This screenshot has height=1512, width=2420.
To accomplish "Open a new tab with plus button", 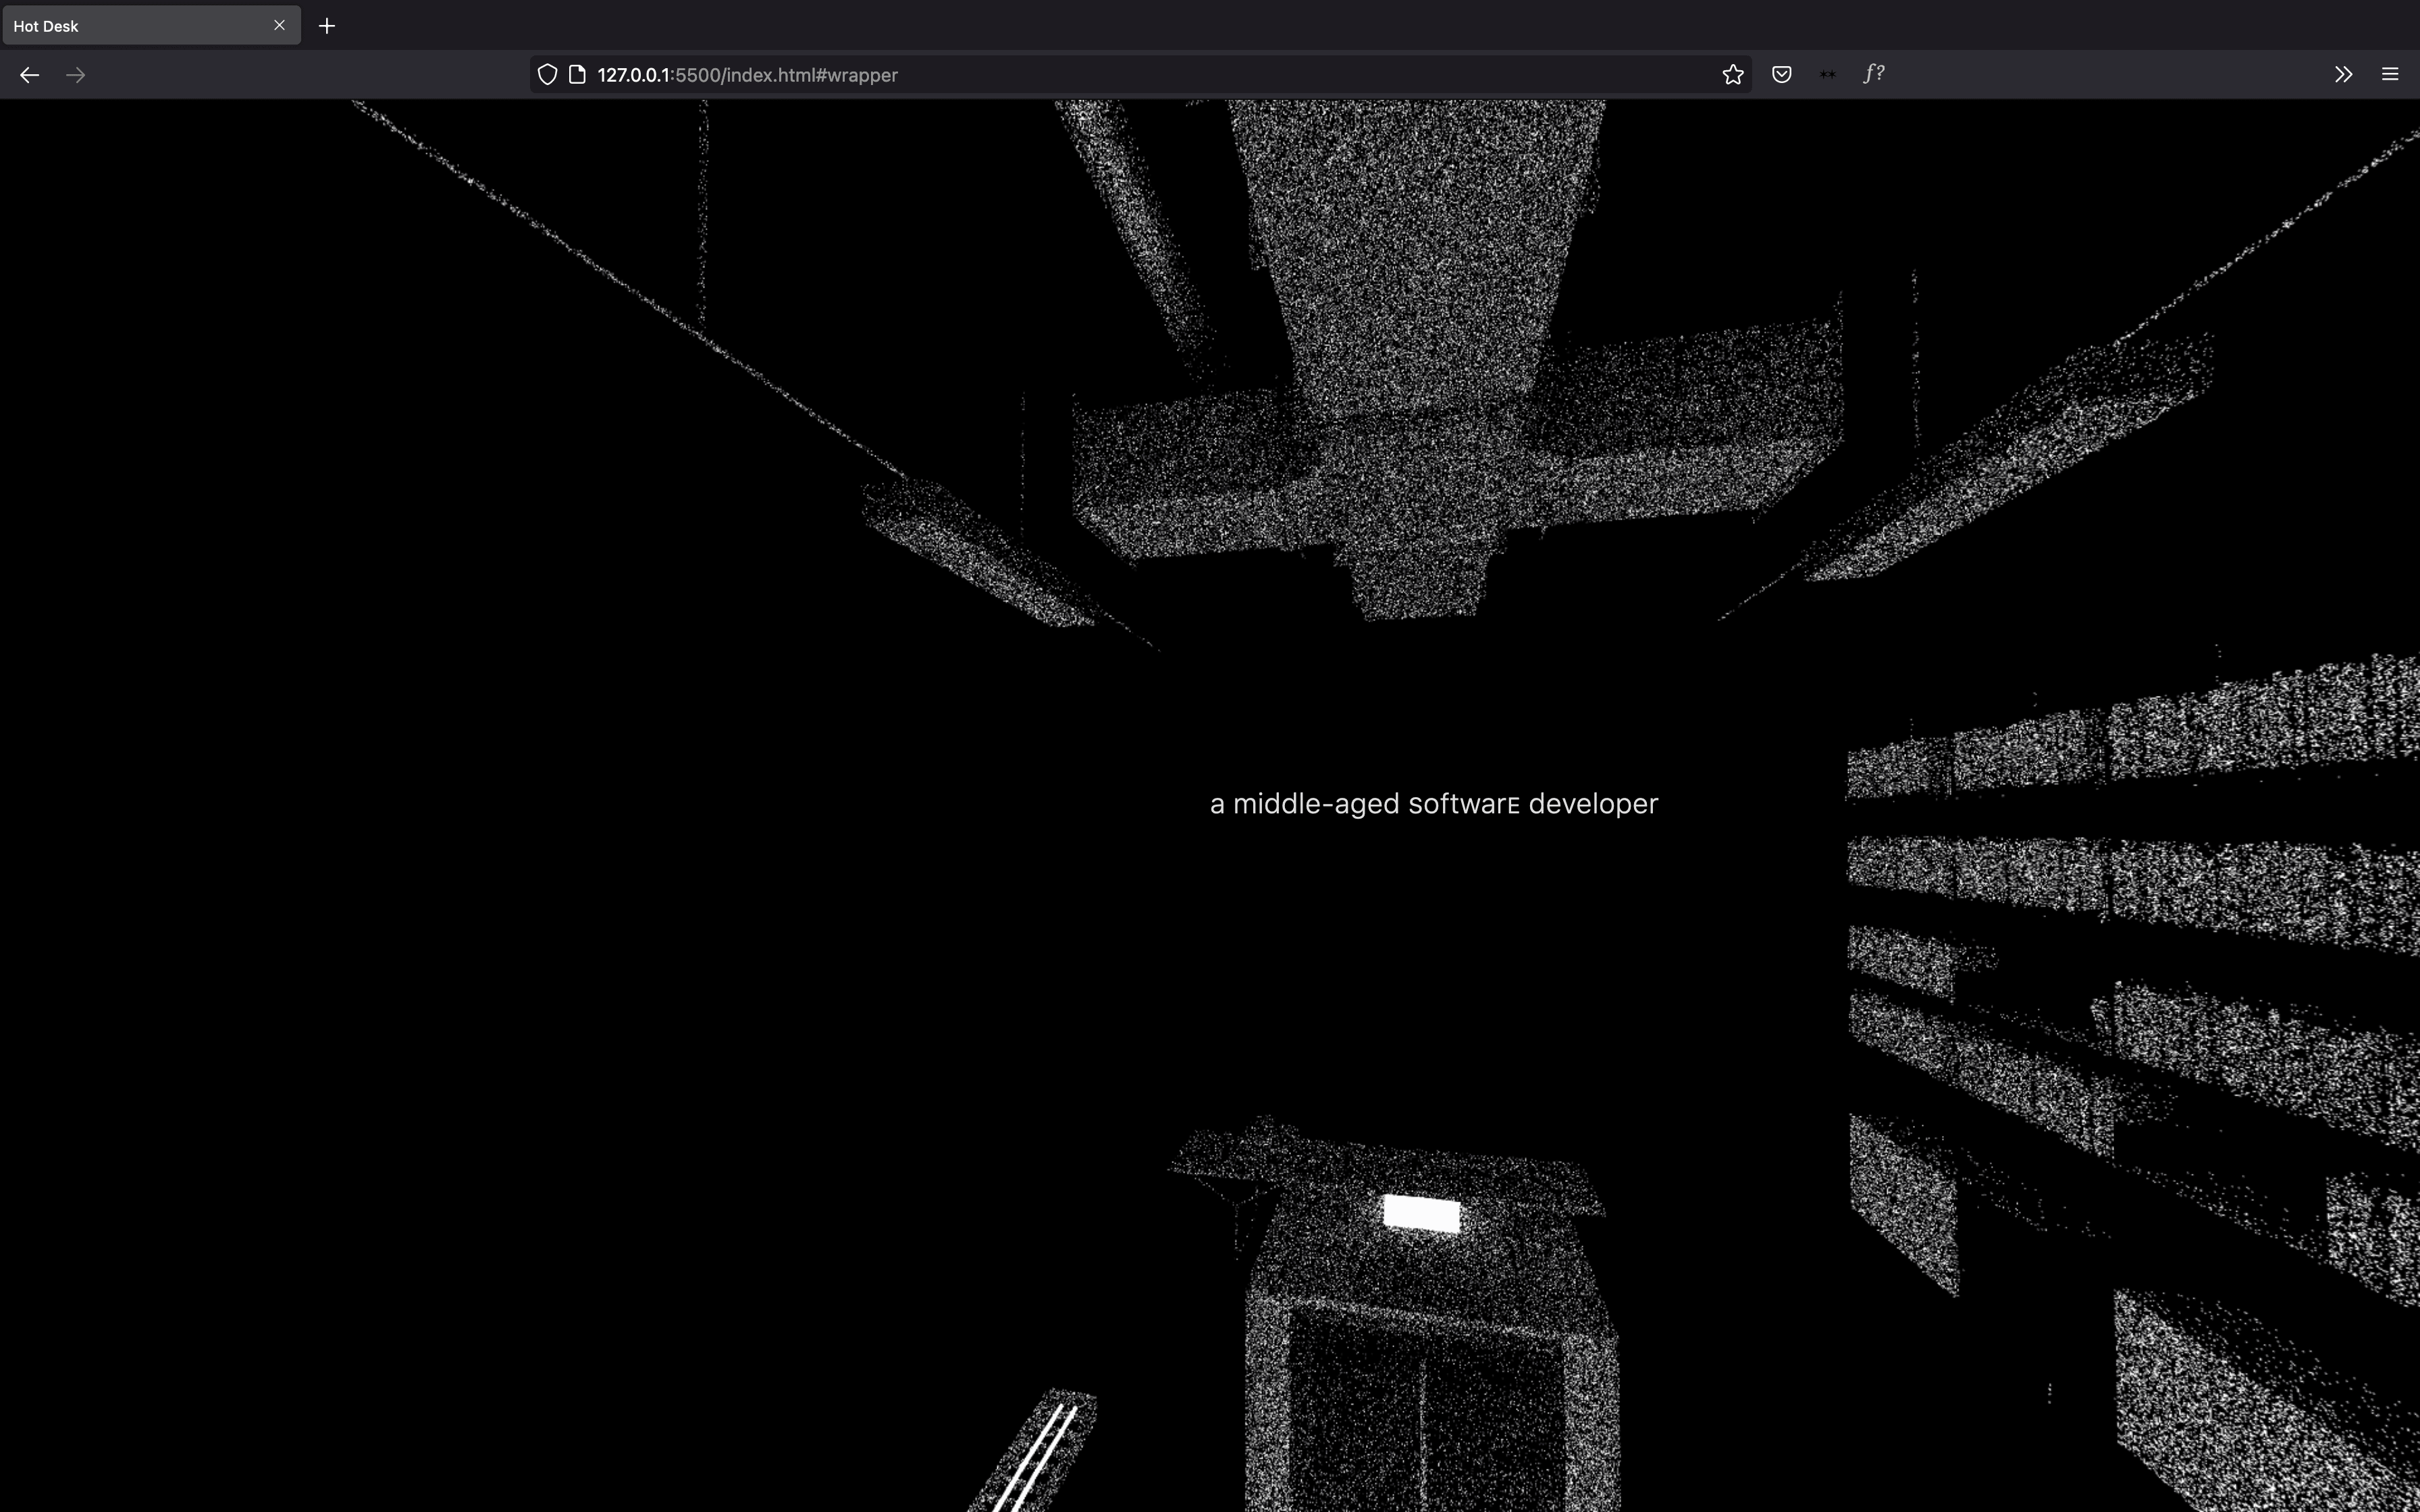I will click(x=327, y=26).
